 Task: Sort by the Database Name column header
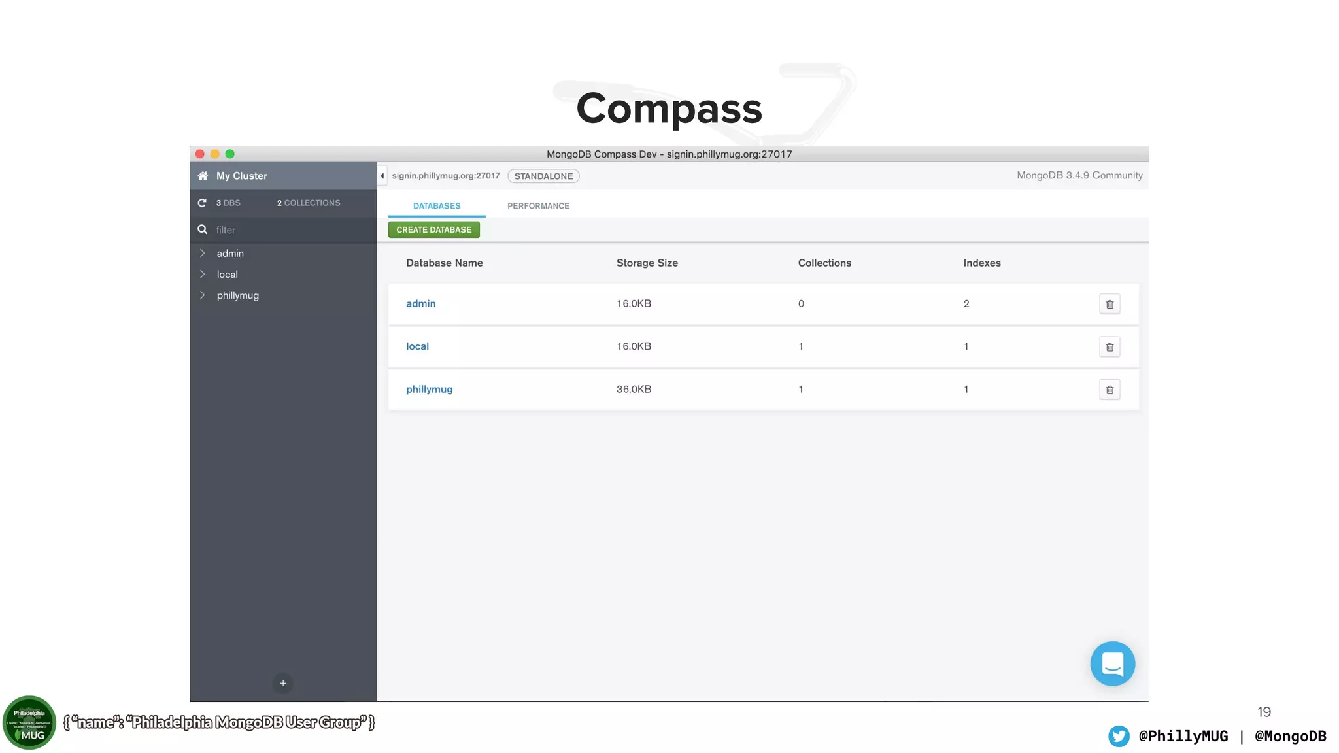point(444,263)
